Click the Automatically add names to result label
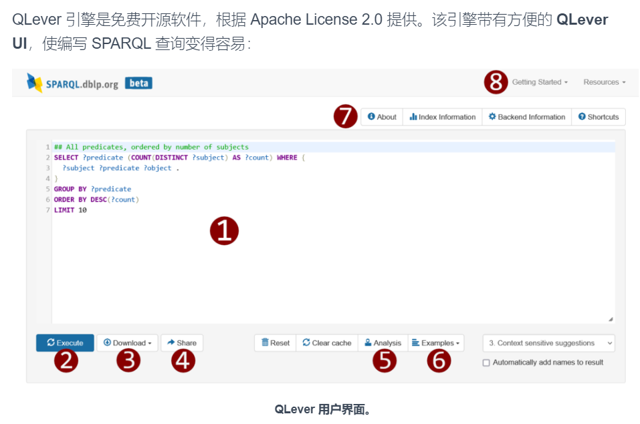 click(x=548, y=363)
